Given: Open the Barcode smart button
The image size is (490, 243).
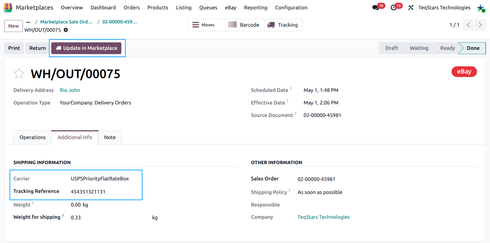Looking at the screenshot, I should coord(245,25).
